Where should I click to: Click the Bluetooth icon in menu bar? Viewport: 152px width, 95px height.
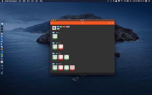(108, 1)
